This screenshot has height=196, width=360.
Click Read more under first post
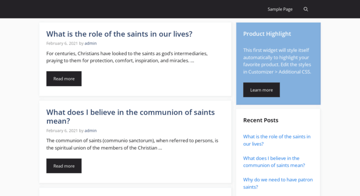pyautogui.click(x=64, y=79)
